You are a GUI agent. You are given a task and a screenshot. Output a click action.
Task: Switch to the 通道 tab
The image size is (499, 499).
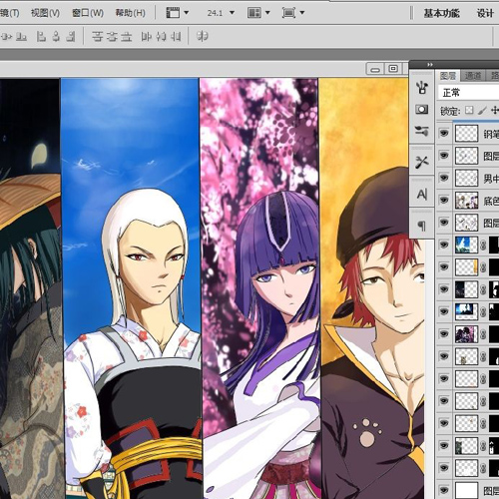coord(473,76)
